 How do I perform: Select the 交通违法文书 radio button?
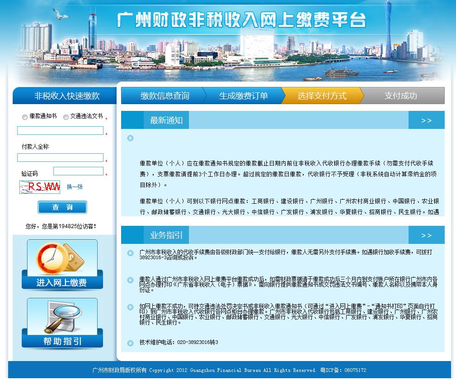(66, 117)
